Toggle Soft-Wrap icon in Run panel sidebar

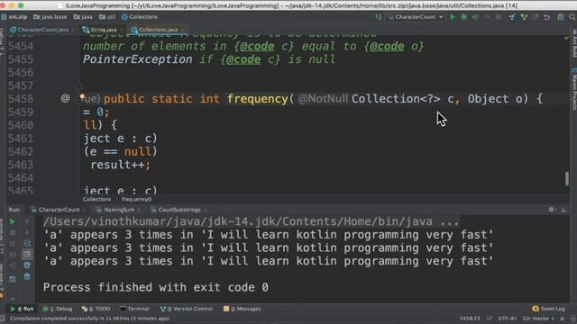pyautogui.click(x=27, y=243)
